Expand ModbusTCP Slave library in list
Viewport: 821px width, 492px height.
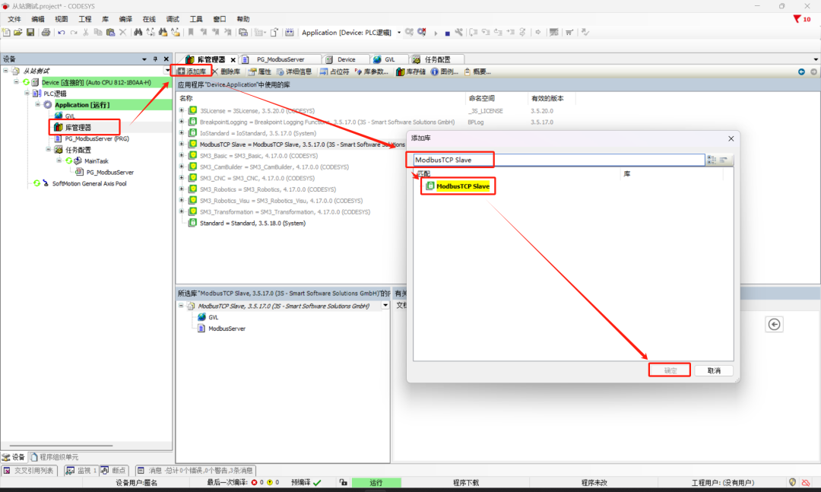point(182,144)
